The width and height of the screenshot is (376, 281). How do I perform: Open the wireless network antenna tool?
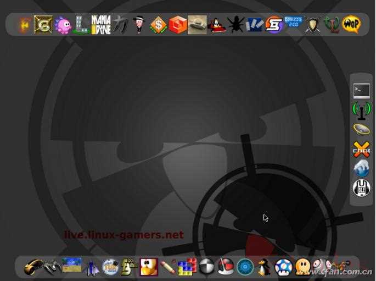click(361, 109)
